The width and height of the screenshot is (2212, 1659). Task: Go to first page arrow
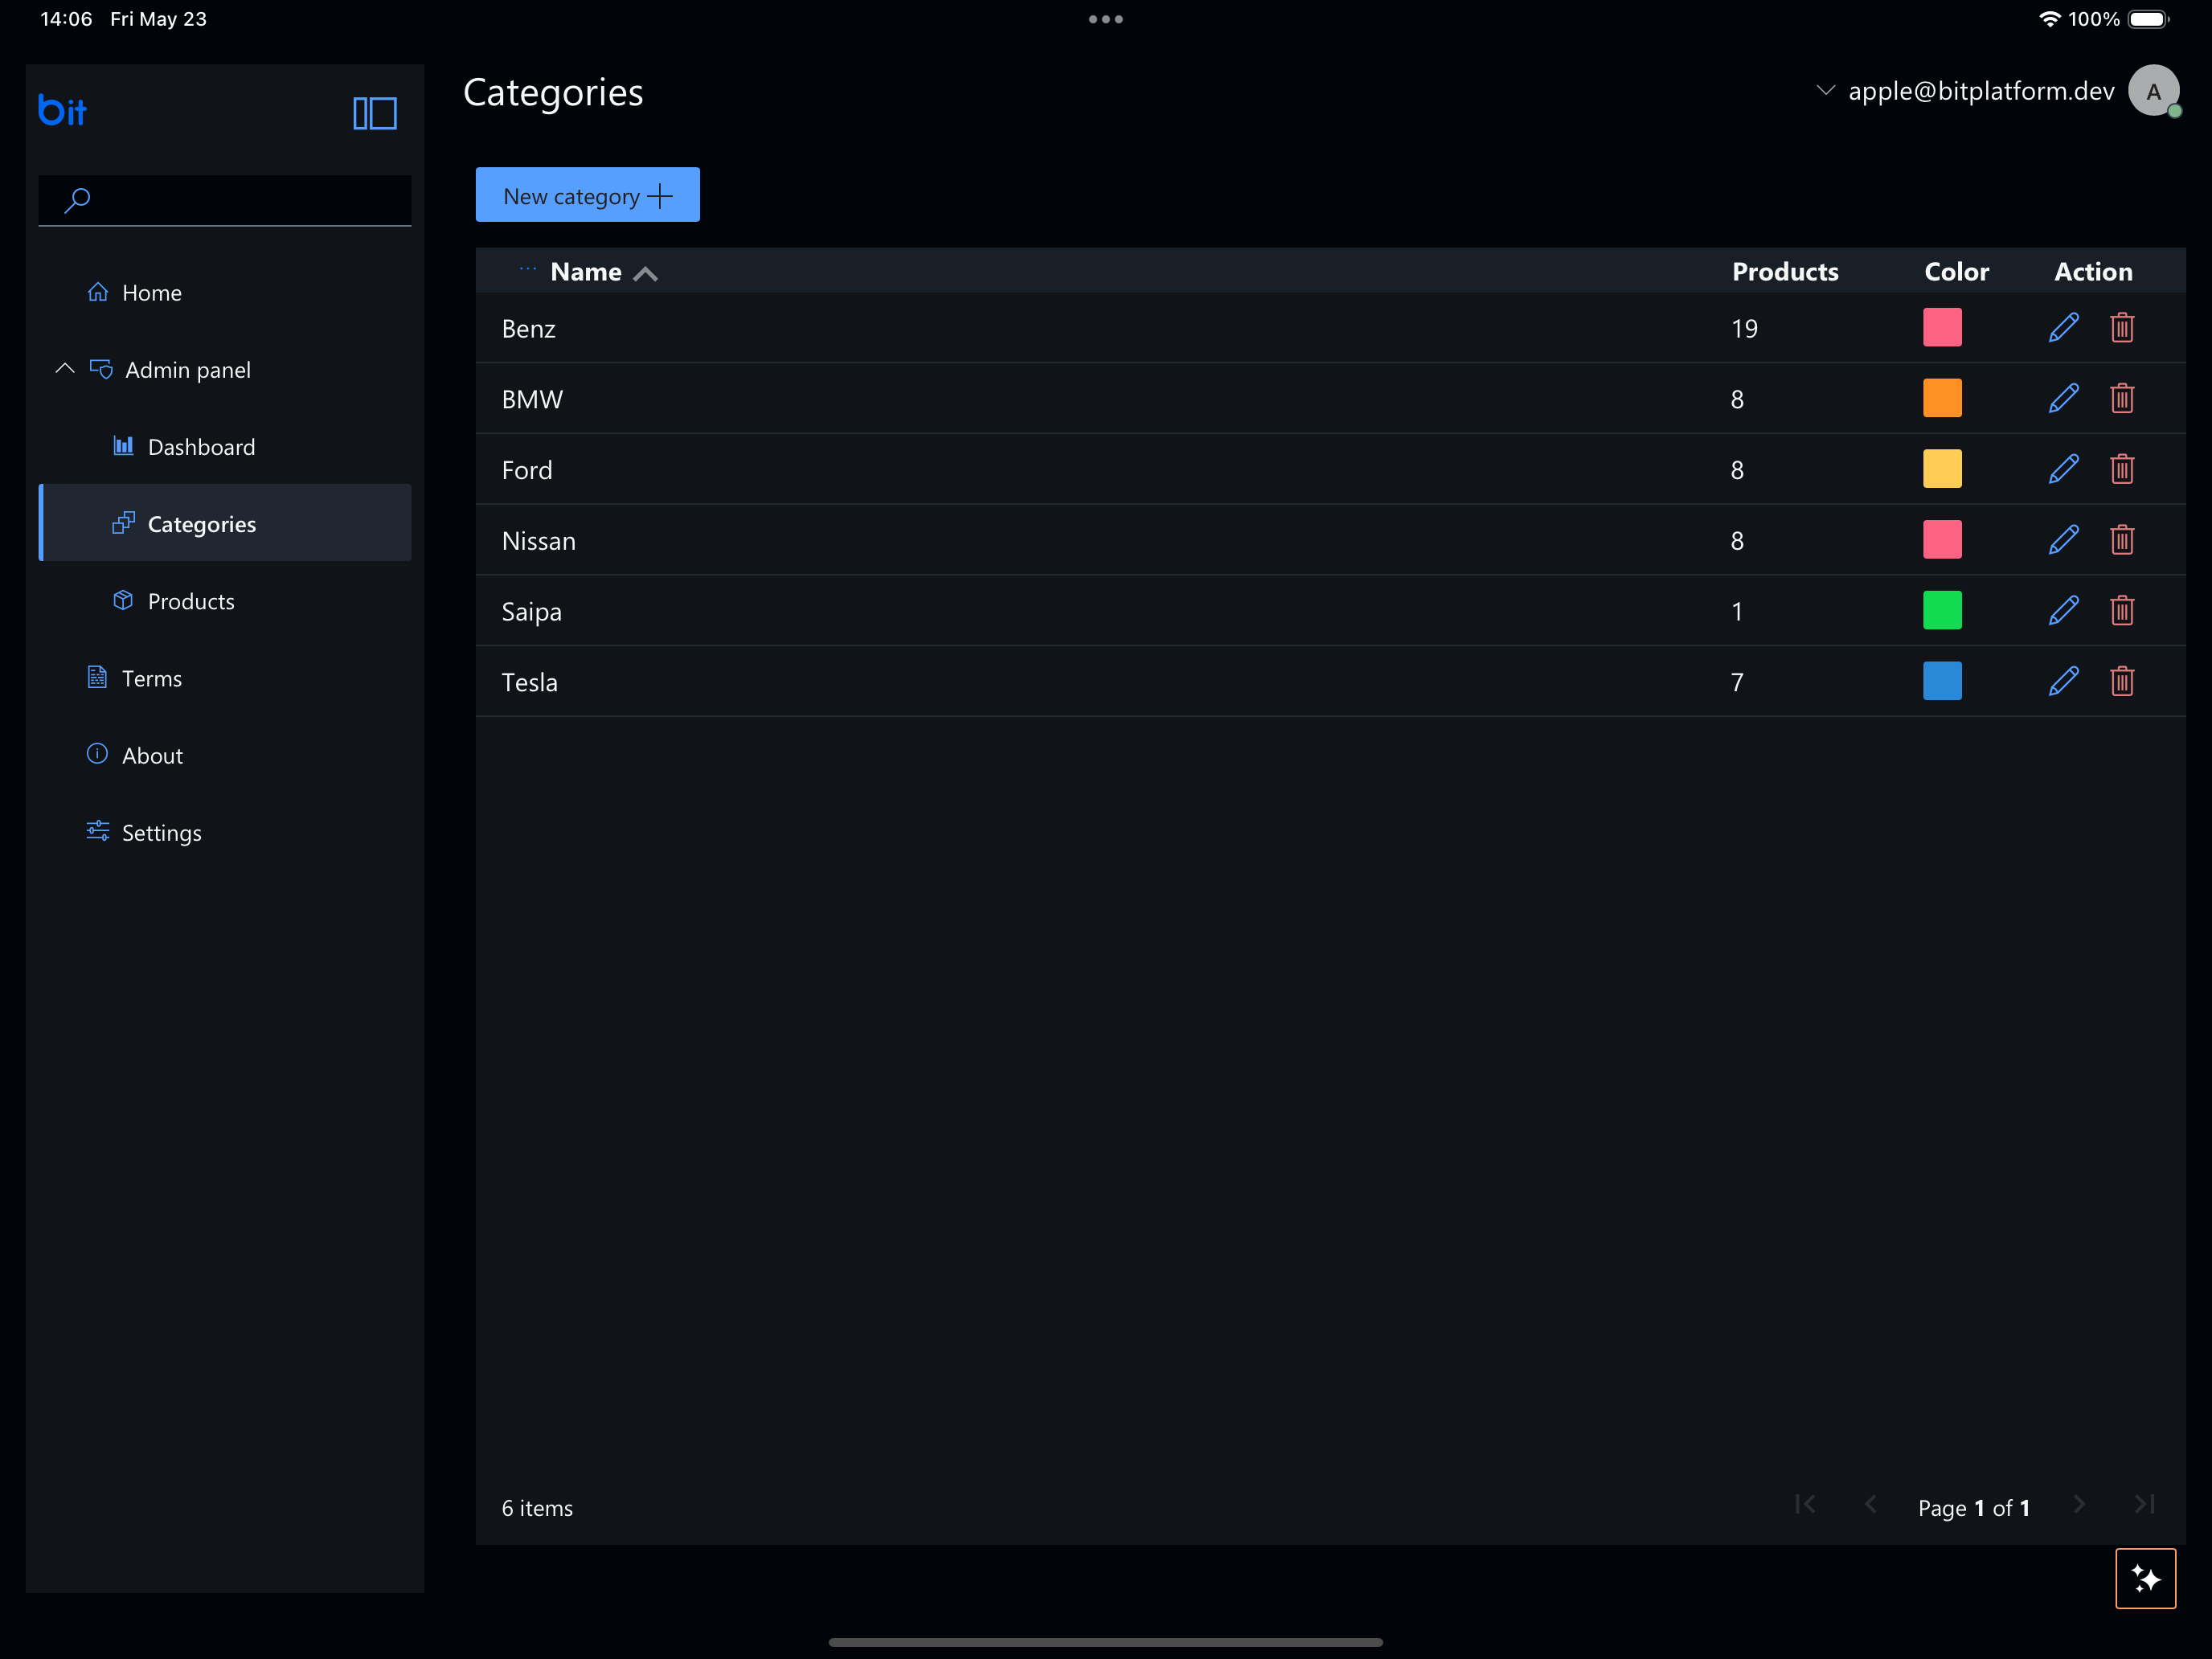pos(1805,1505)
